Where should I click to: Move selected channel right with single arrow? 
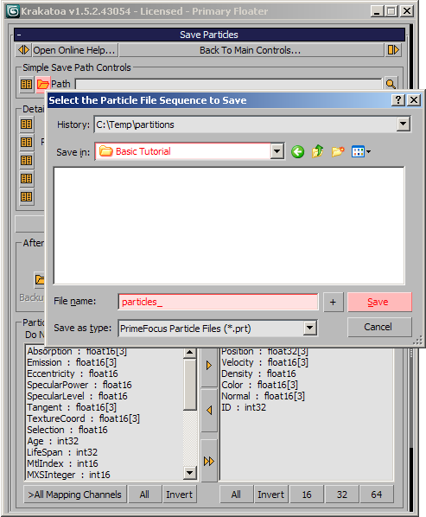pos(209,366)
